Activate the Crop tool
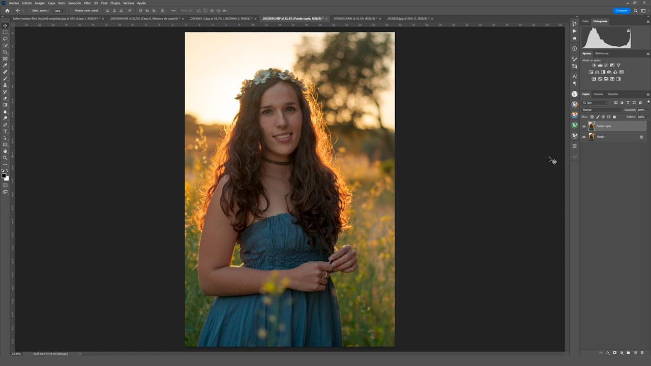This screenshot has width=651, height=366. coord(5,52)
